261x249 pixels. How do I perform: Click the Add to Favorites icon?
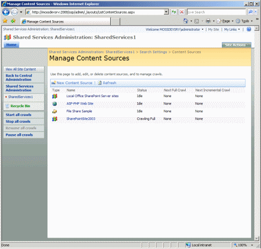(13, 21)
